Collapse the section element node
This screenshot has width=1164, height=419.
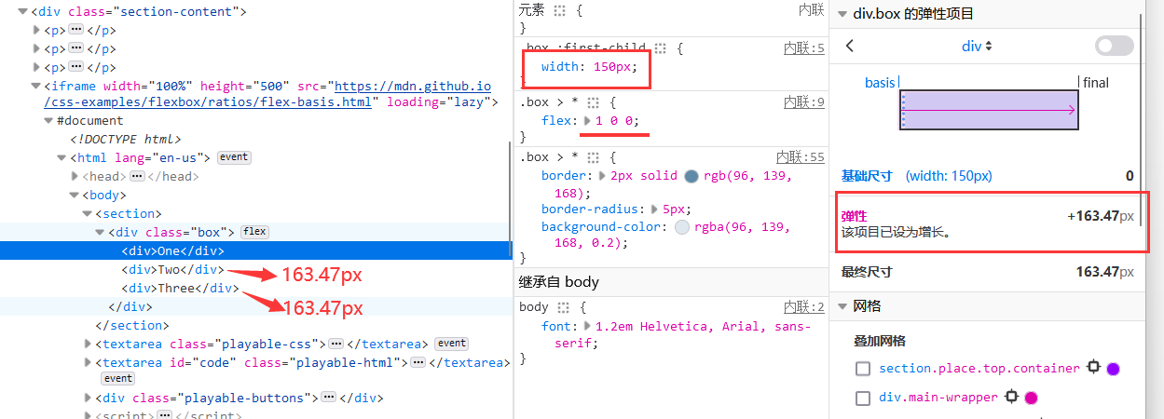(x=88, y=214)
